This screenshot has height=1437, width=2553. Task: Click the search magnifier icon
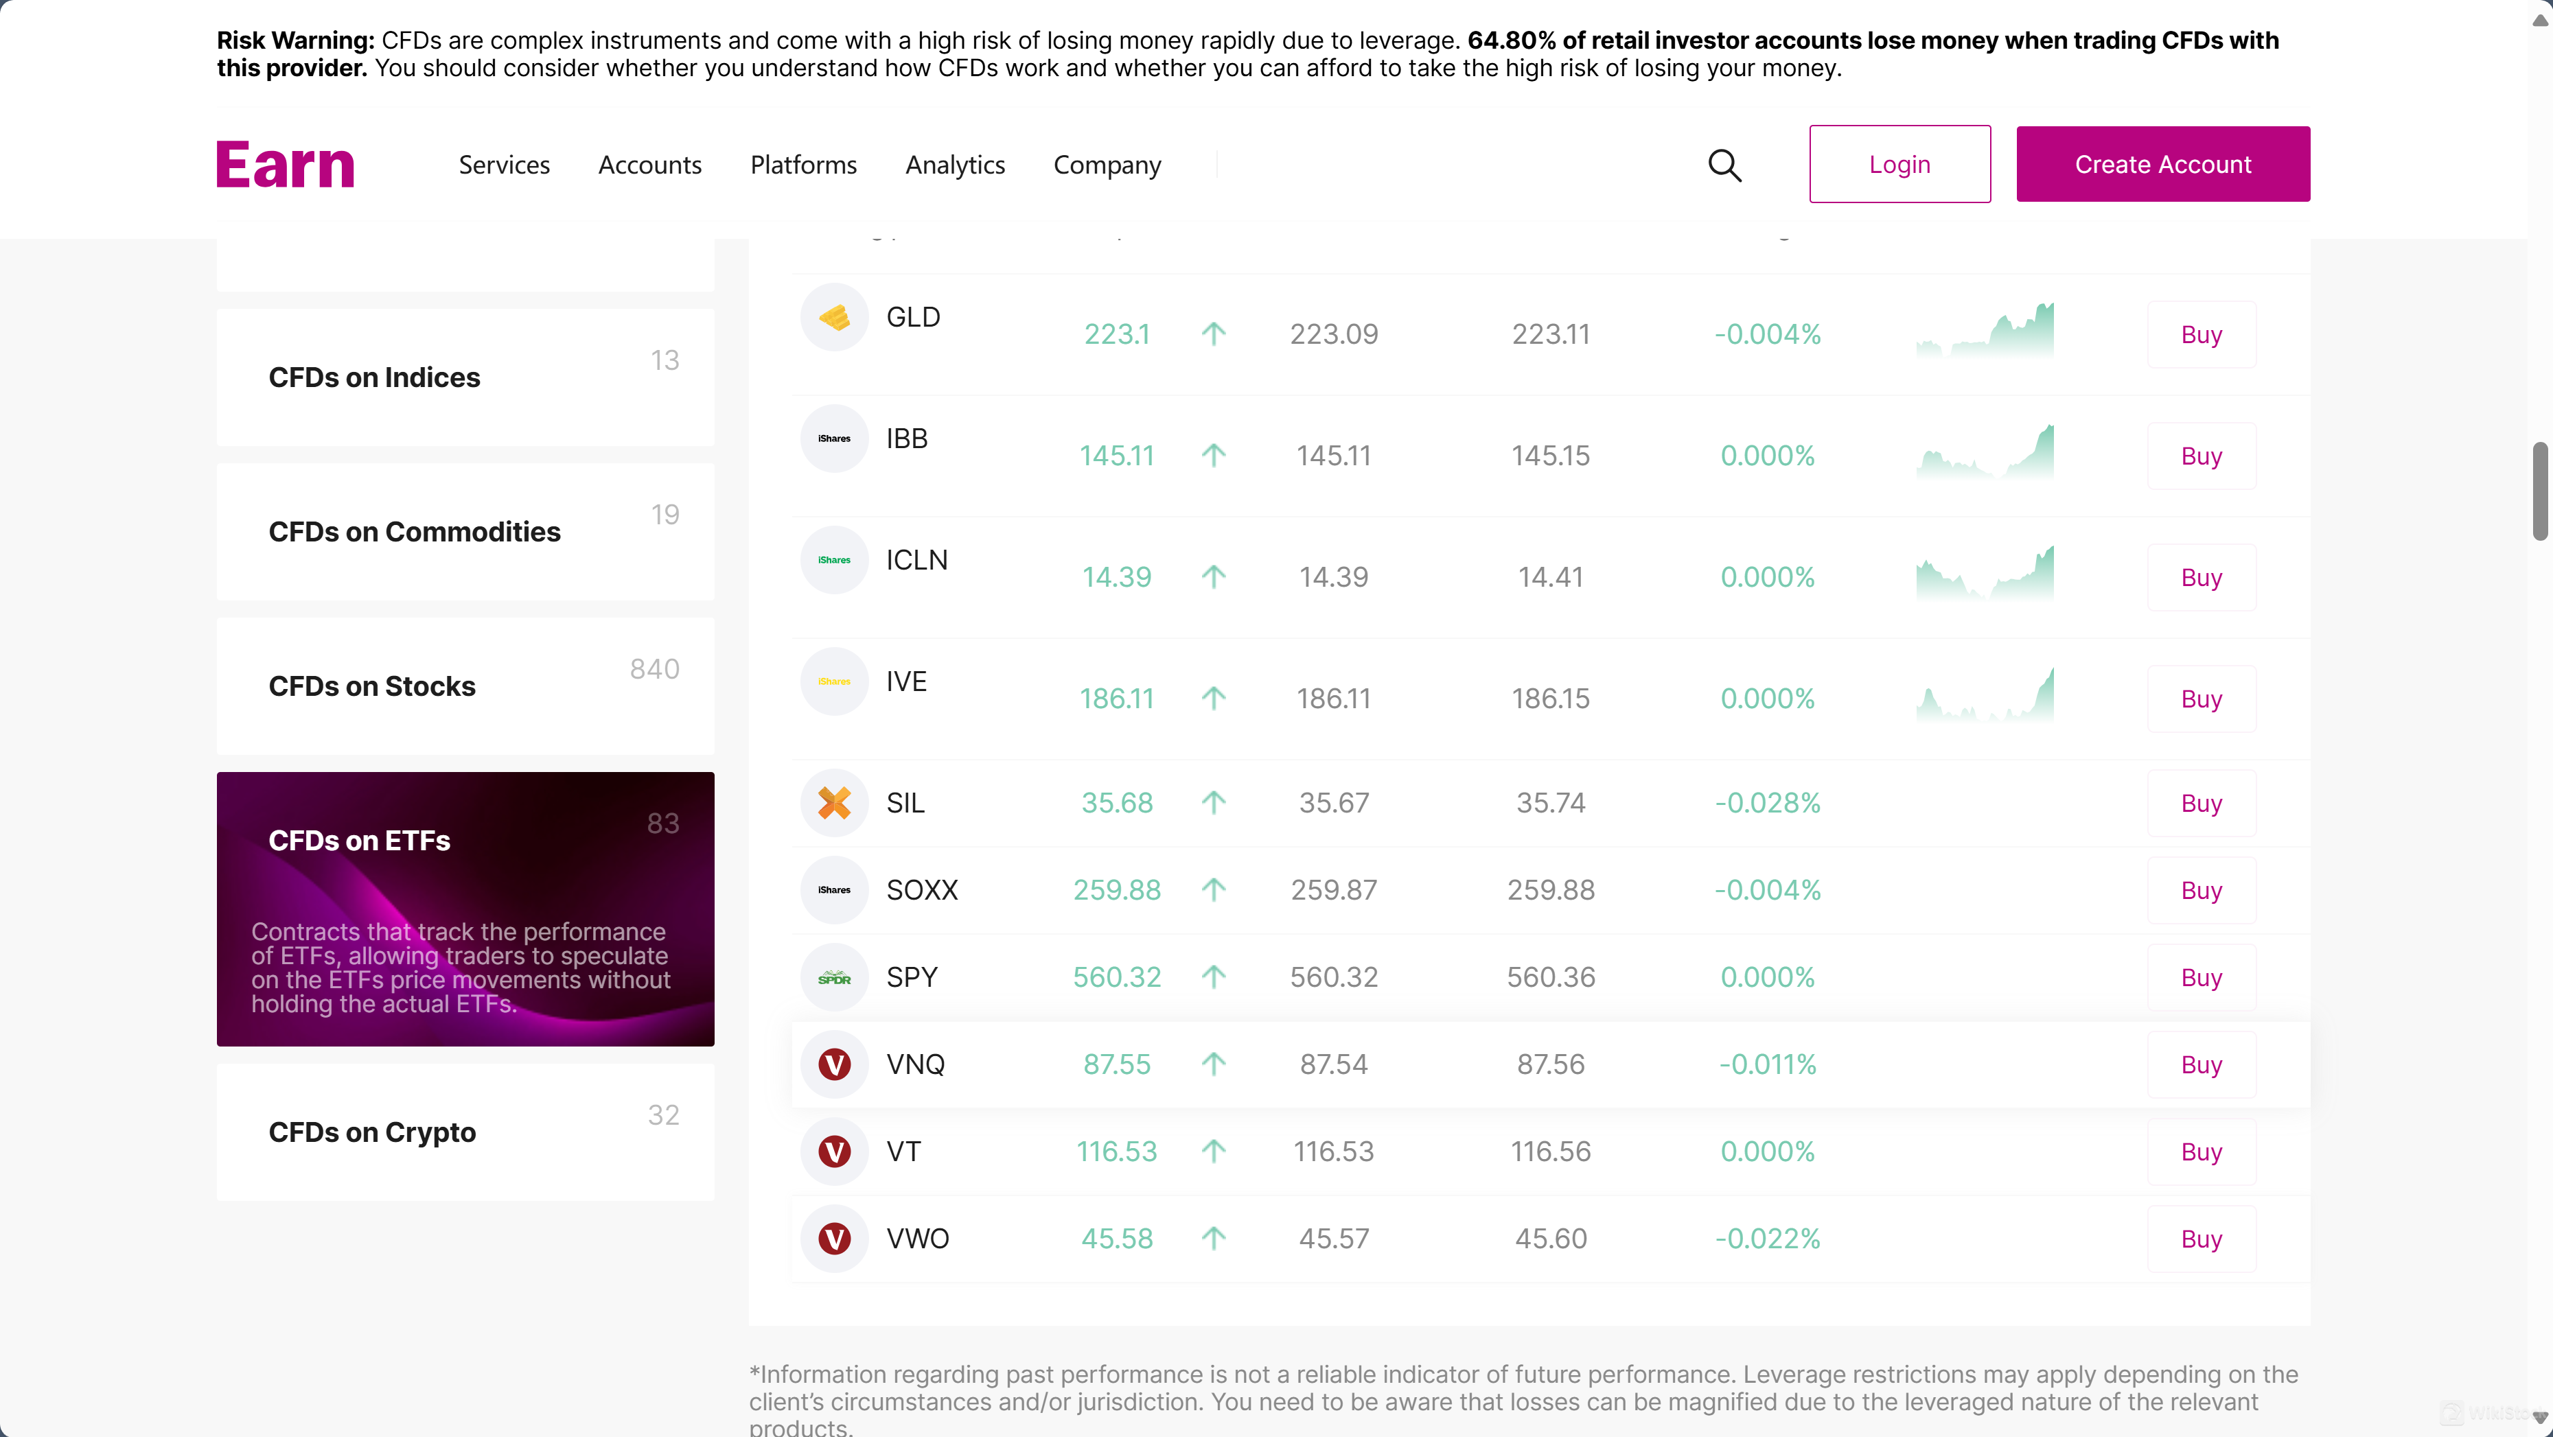[1724, 165]
